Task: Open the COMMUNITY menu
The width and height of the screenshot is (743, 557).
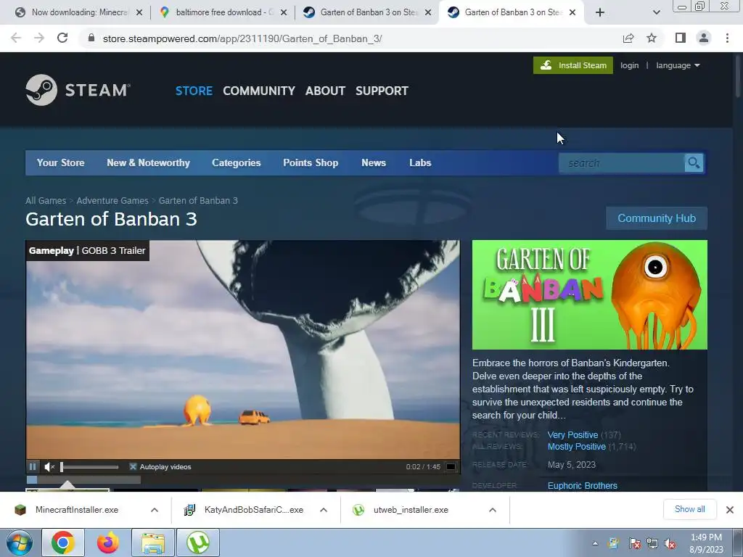Action: [259, 91]
